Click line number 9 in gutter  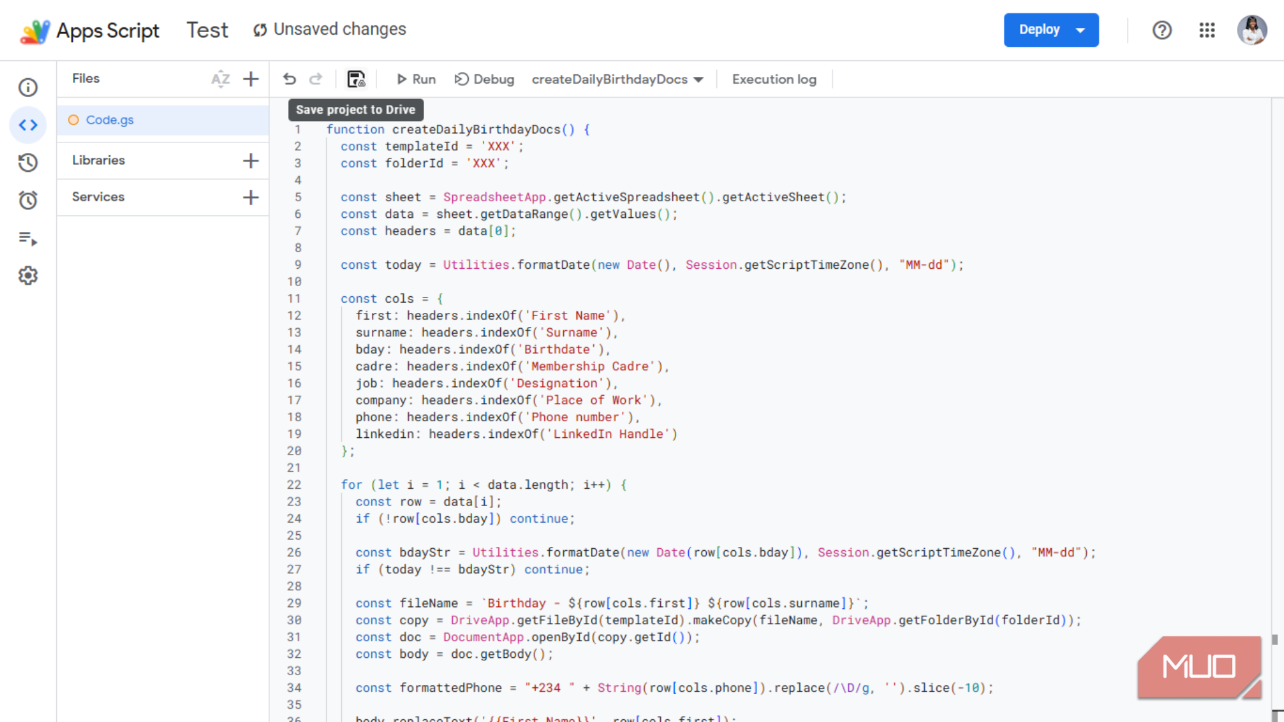click(298, 265)
